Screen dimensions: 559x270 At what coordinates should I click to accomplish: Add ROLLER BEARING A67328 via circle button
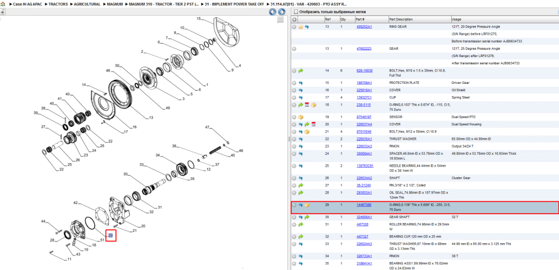pyautogui.click(x=294, y=224)
